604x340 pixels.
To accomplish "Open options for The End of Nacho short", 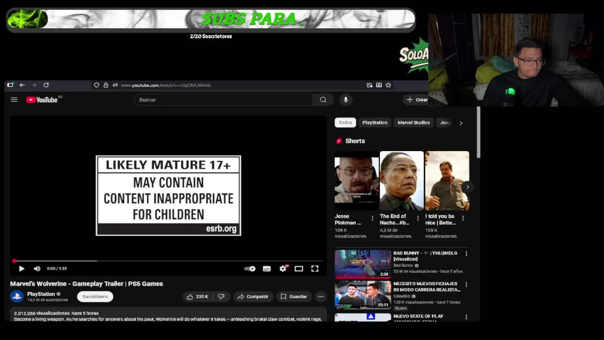I will point(418,218).
